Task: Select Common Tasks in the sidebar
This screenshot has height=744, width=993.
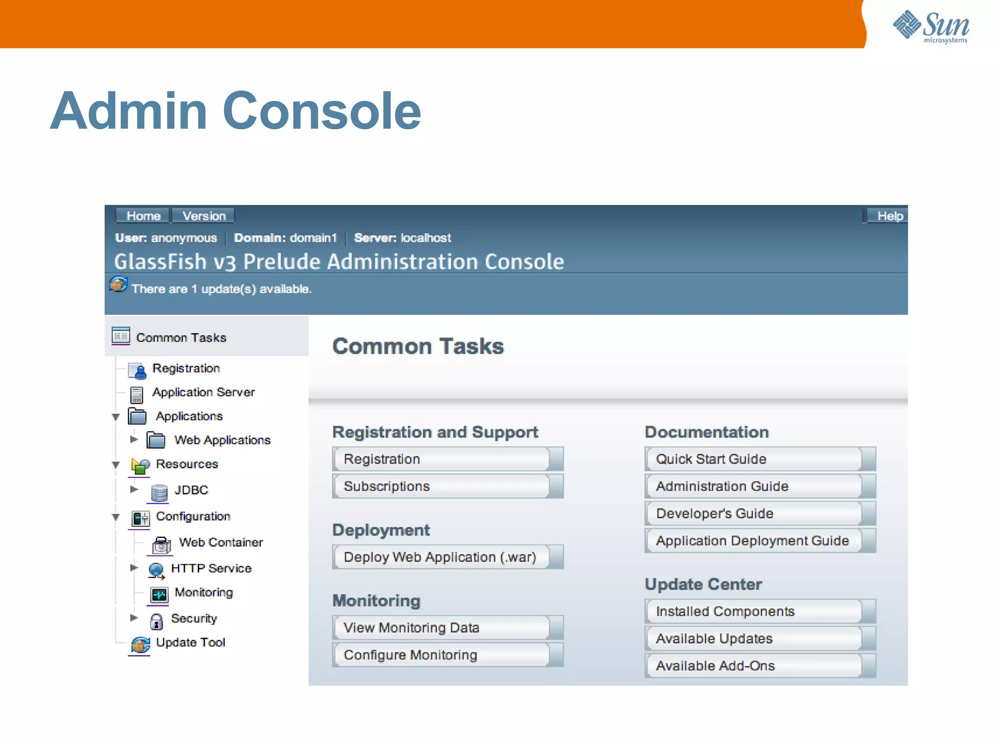Action: [x=181, y=338]
